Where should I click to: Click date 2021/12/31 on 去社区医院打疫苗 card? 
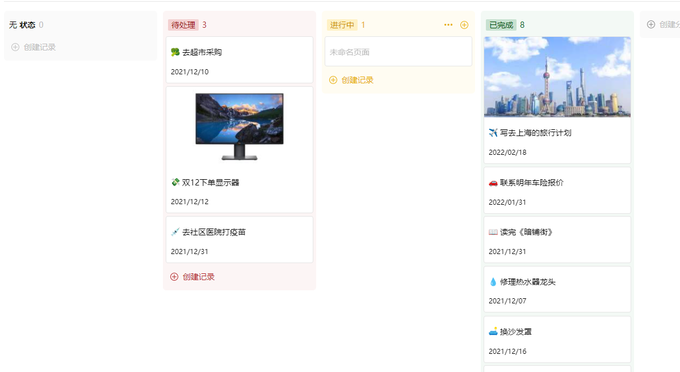[190, 252]
